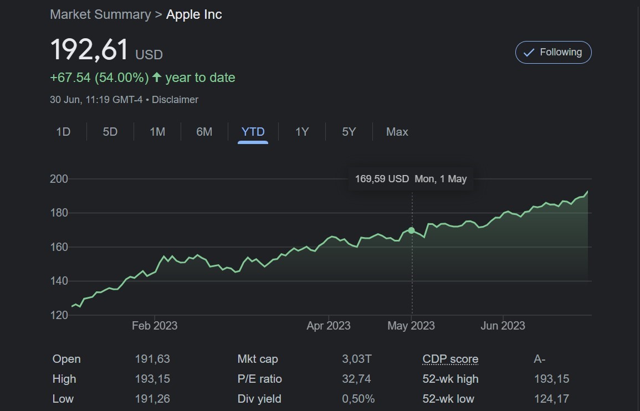Image resolution: width=640 pixels, height=411 pixels.
Task: Click the P/E ratio value 32,74
Action: (356, 379)
